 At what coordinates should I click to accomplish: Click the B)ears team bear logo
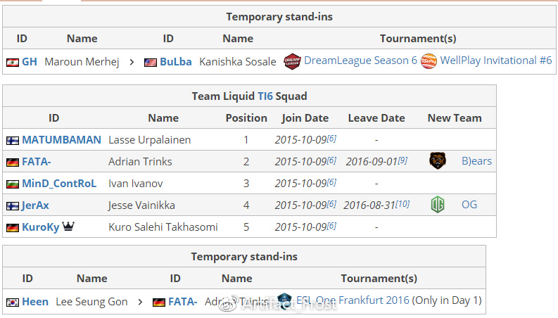click(438, 161)
